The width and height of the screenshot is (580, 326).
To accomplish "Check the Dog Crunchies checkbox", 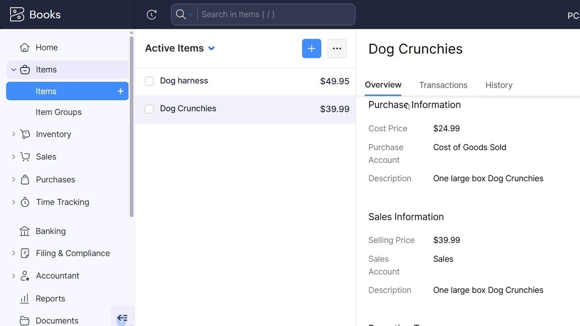I will tap(149, 109).
